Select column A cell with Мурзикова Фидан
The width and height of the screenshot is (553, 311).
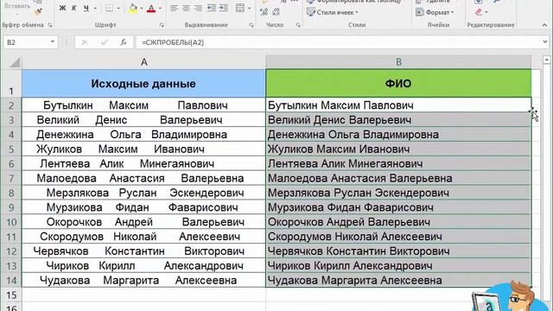pos(144,207)
